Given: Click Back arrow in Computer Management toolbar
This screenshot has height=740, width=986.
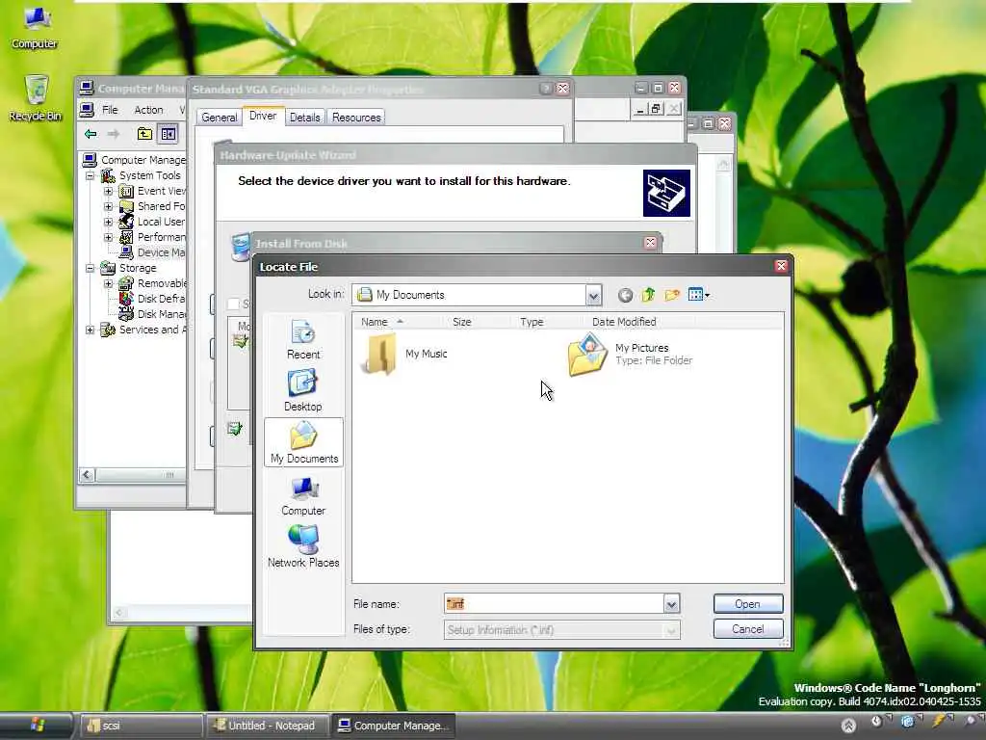Looking at the screenshot, I should point(91,133).
